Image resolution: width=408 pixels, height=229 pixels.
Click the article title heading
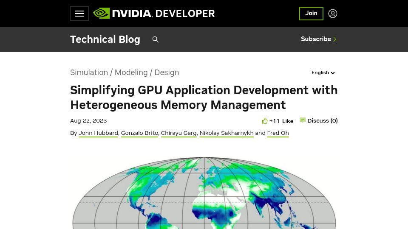click(x=204, y=98)
